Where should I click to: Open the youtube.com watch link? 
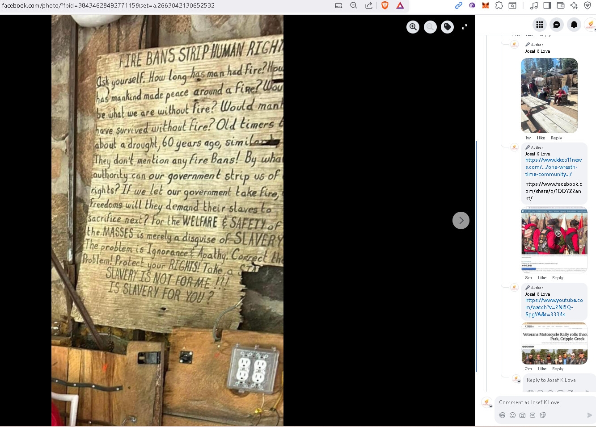(554, 307)
